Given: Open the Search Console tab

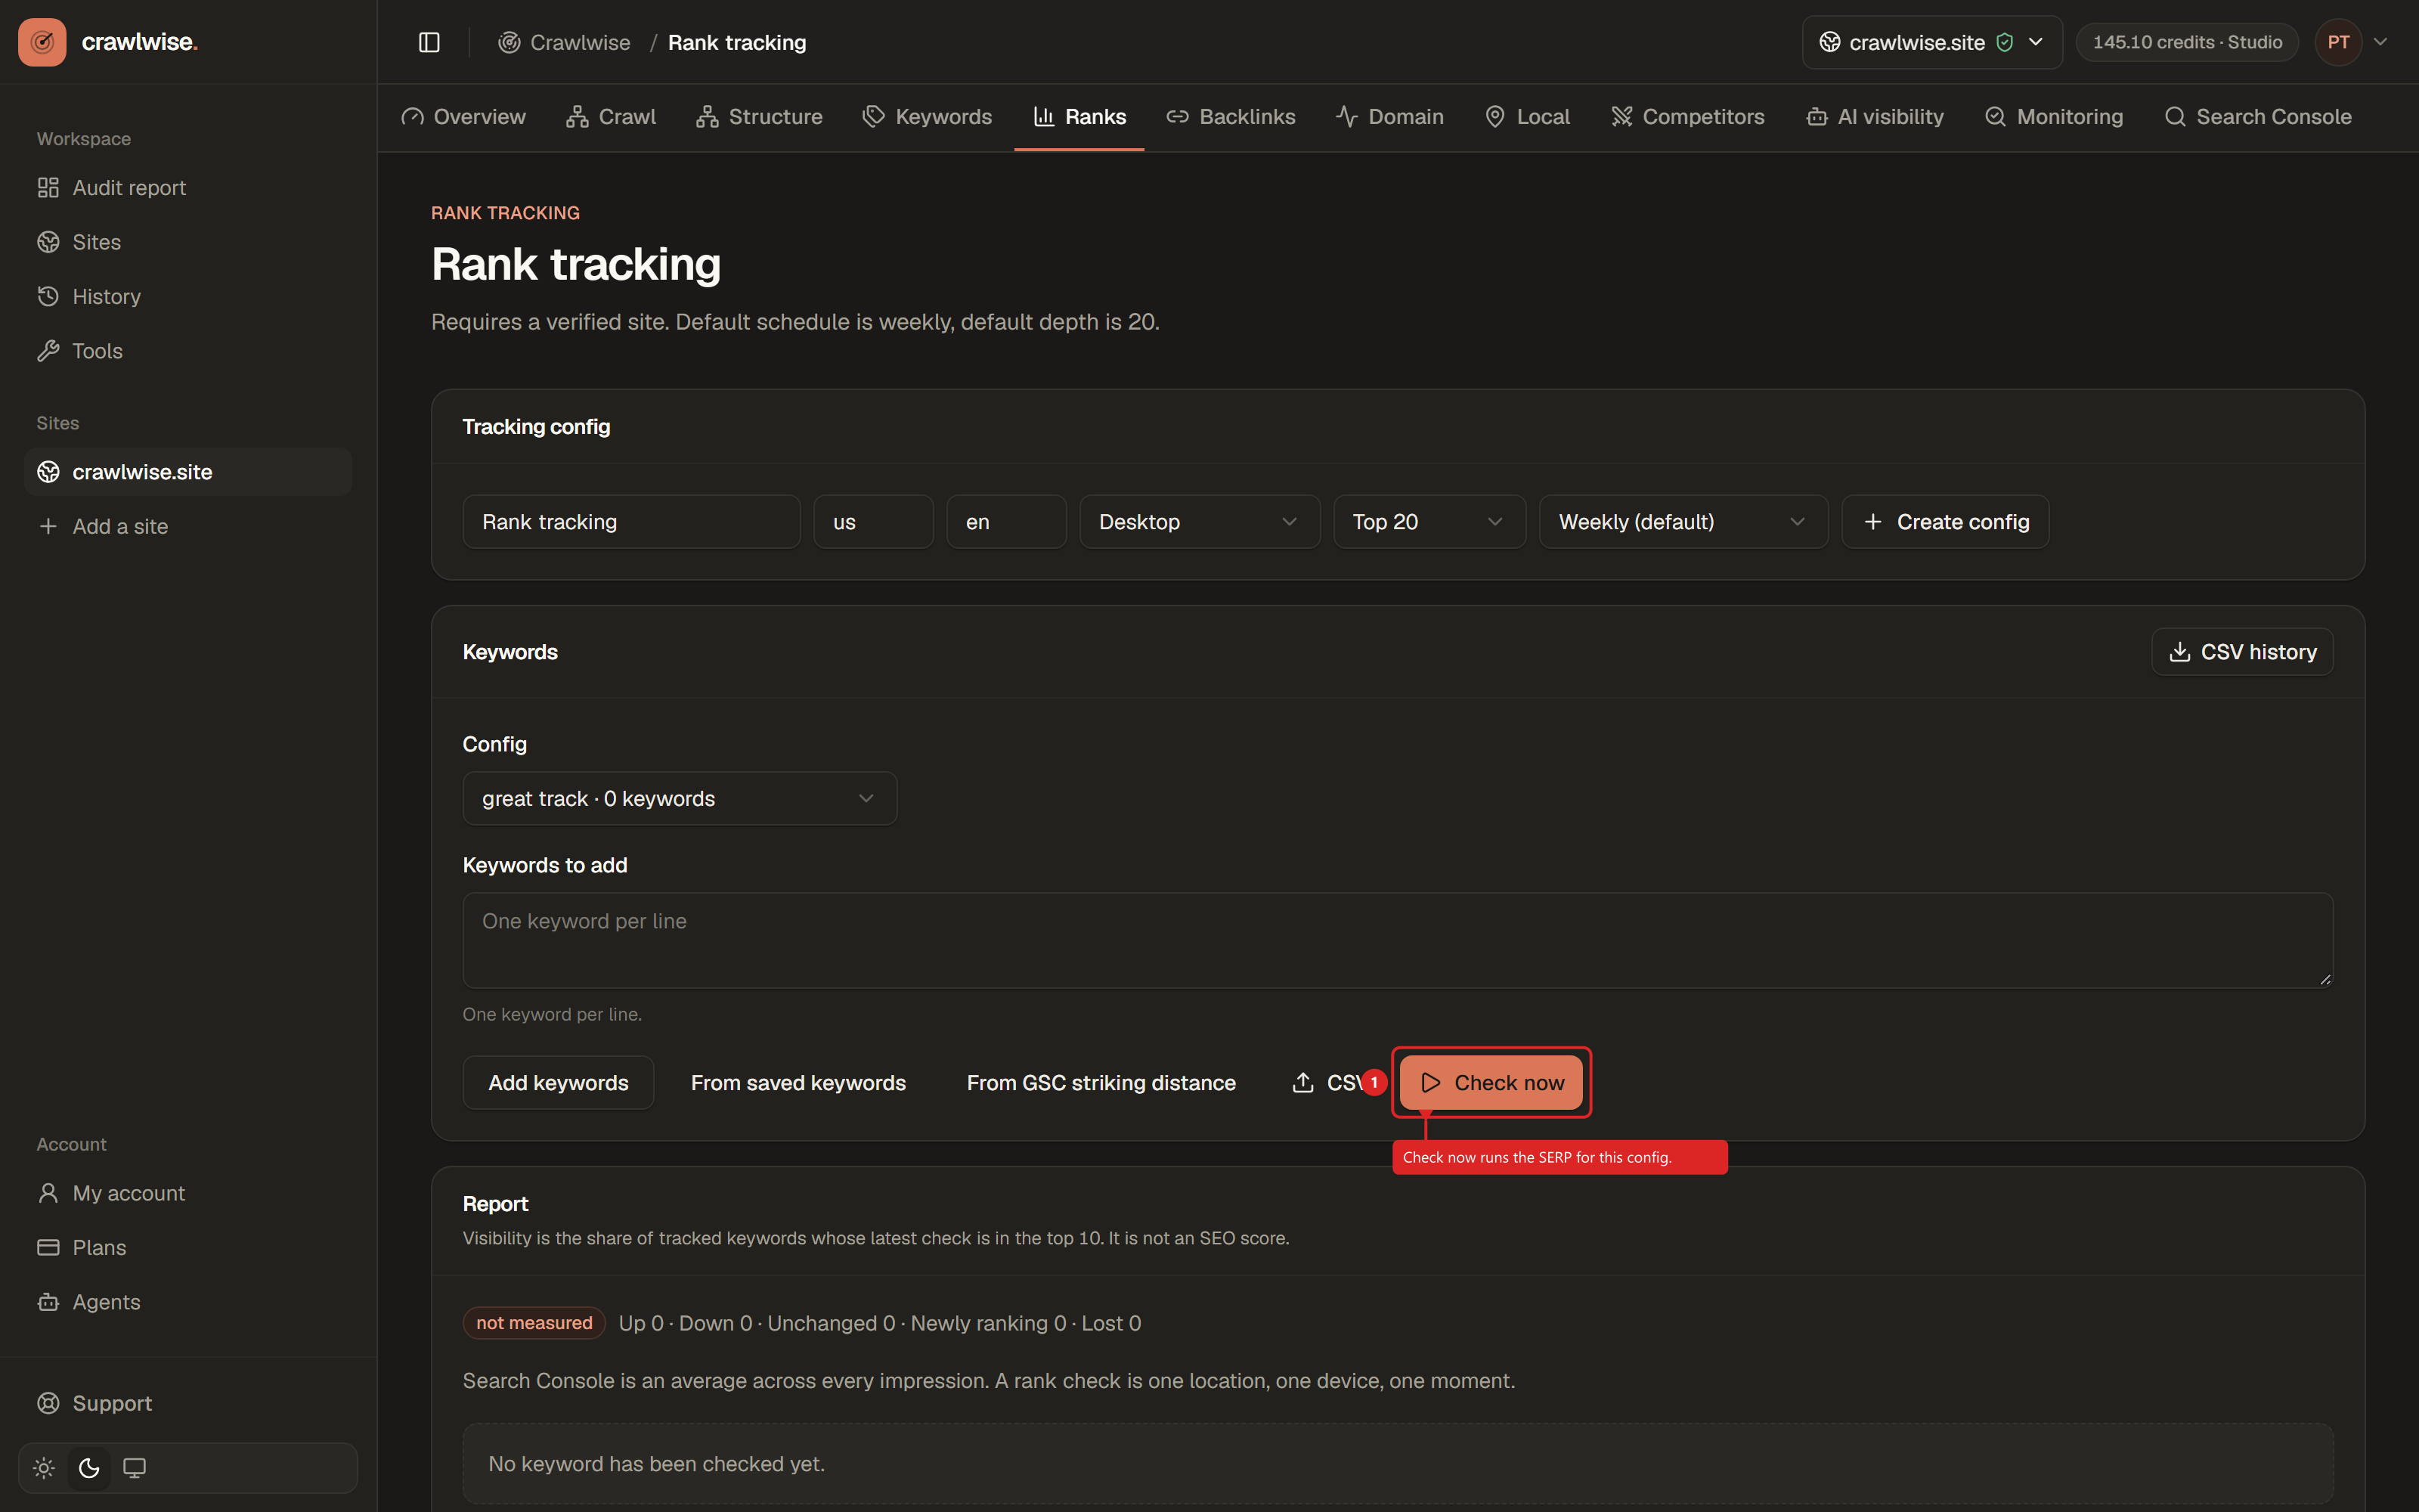Looking at the screenshot, I should click(2257, 117).
